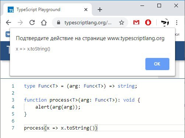Close the Chrome window
The height and width of the screenshot is (138, 185).
176,6
